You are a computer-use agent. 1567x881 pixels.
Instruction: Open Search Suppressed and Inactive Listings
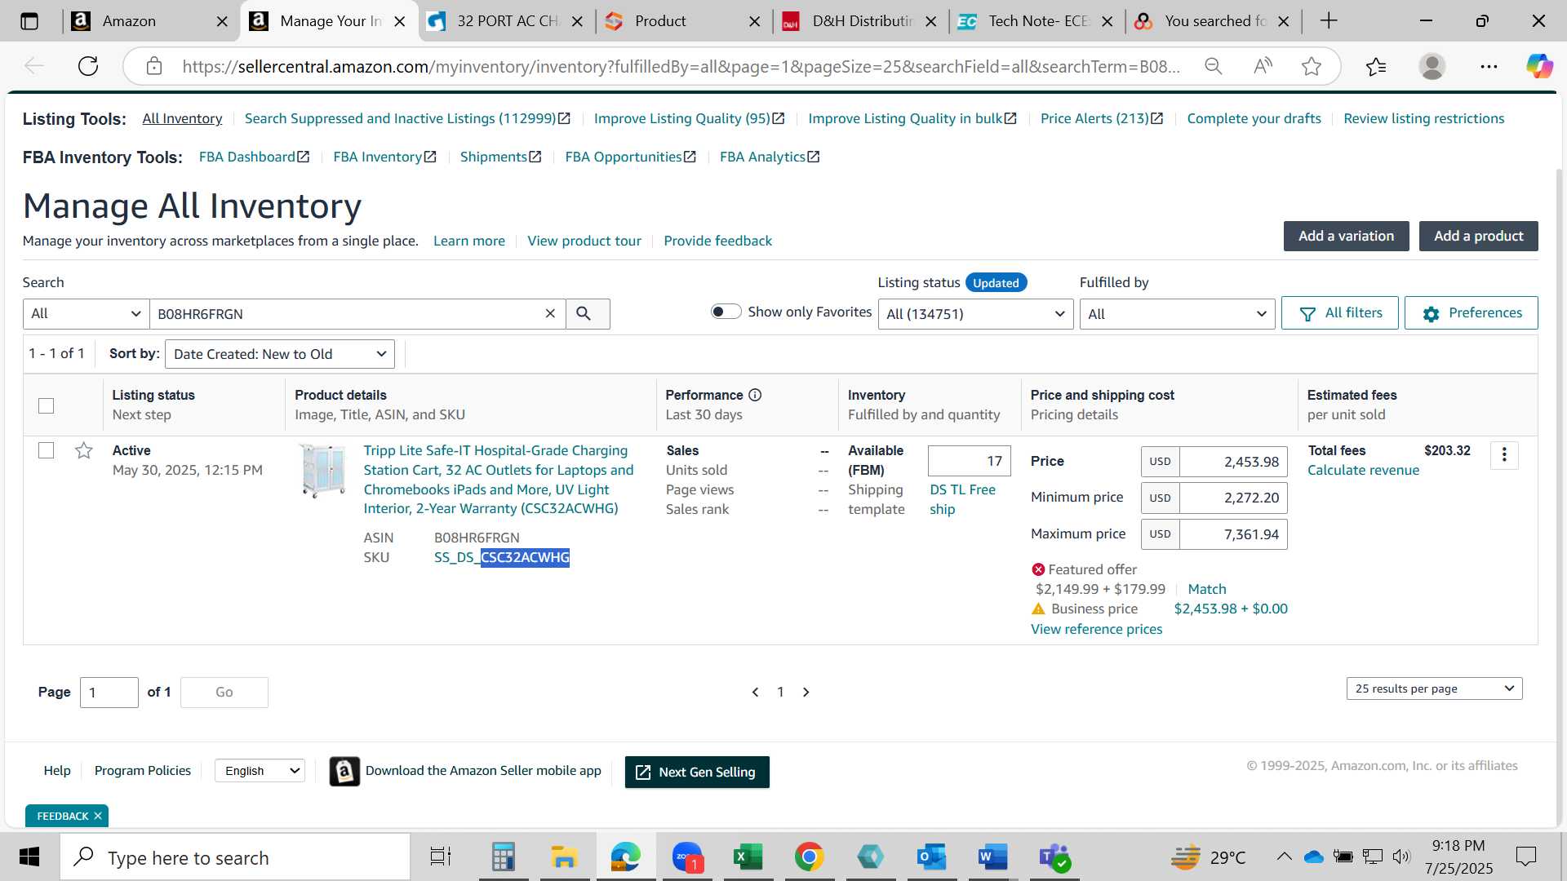point(407,118)
